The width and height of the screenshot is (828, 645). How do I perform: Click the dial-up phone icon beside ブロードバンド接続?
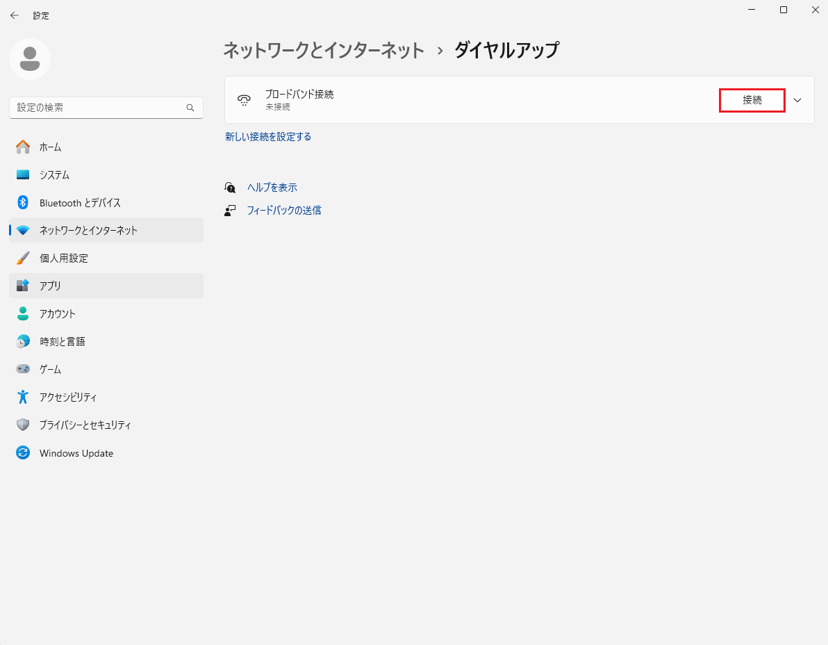pyautogui.click(x=244, y=99)
